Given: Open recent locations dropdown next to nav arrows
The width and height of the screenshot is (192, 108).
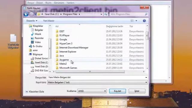Looking at the screenshot, I should point(35,14).
